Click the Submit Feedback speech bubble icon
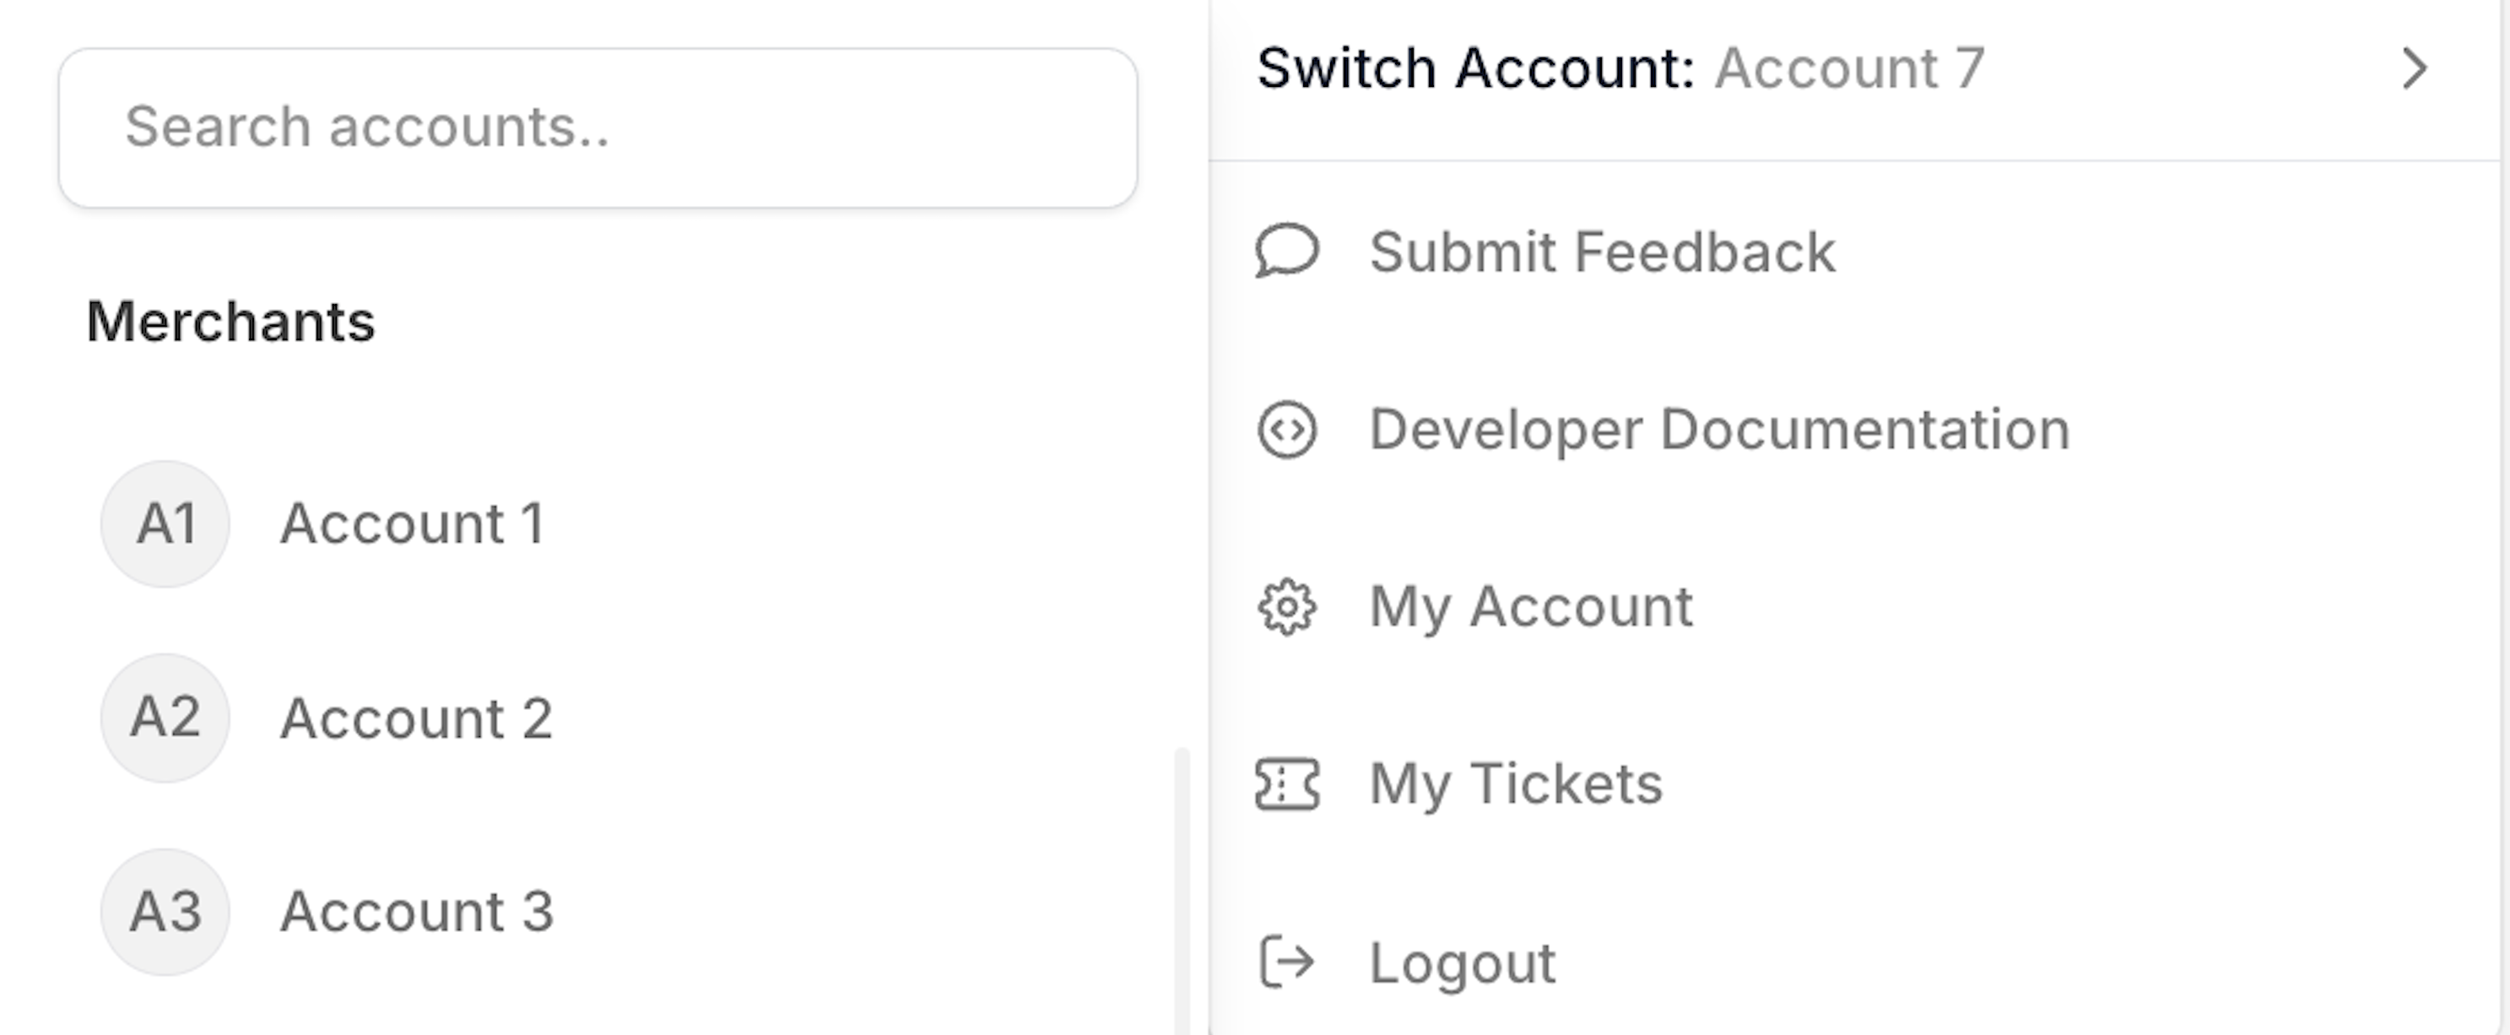The width and height of the screenshot is (2510, 1035). pos(1286,252)
